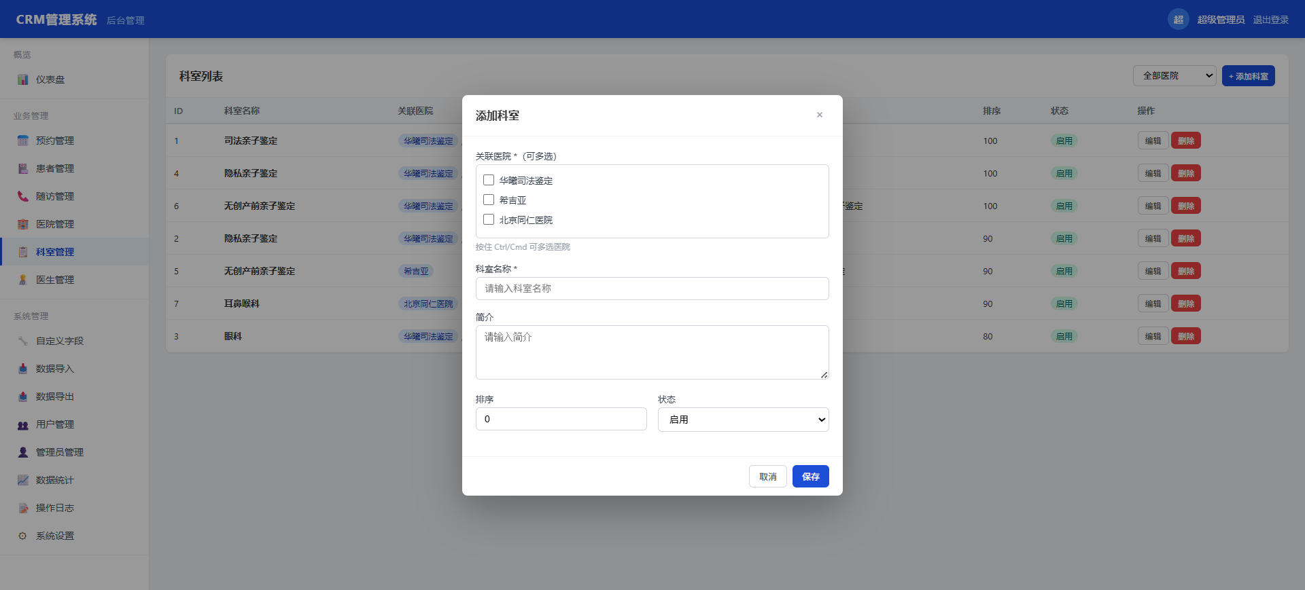Click the dashboard icon beside 仪表盘
Screen dimensions: 1305x590
click(22, 79)
